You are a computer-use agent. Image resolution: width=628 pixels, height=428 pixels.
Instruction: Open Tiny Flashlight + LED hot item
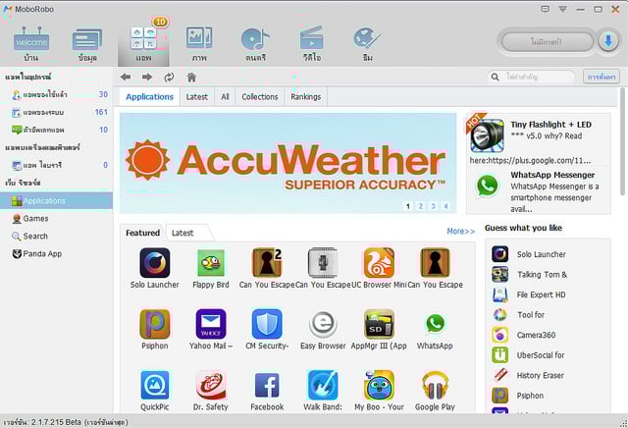coord(539,138)
